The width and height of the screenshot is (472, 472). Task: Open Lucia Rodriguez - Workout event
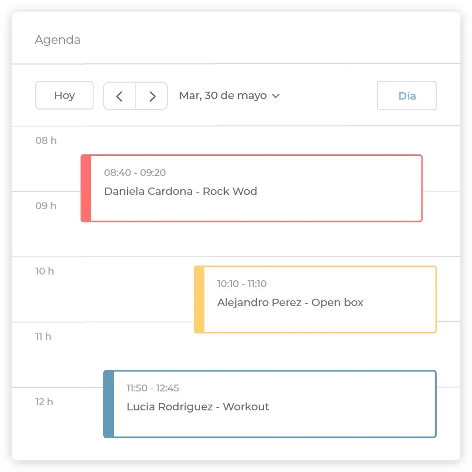[270, 404]
